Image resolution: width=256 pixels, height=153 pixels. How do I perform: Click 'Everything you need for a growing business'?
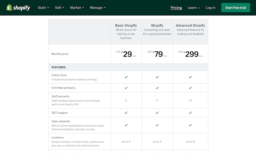tap(157, 32)
